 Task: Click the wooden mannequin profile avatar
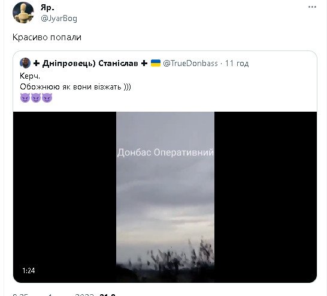click(x=23, y=13)
